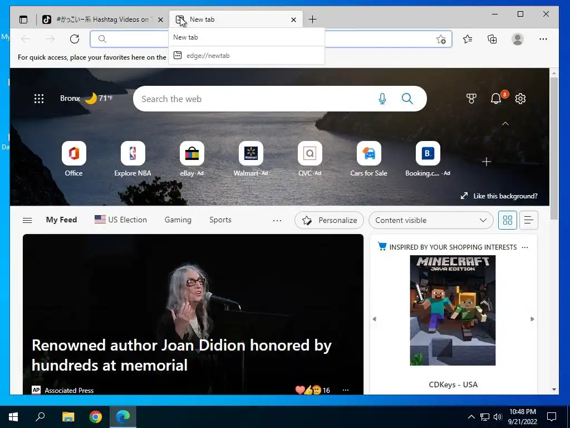Select the New tab tab

pyautogui.click(x=236, y=20)
